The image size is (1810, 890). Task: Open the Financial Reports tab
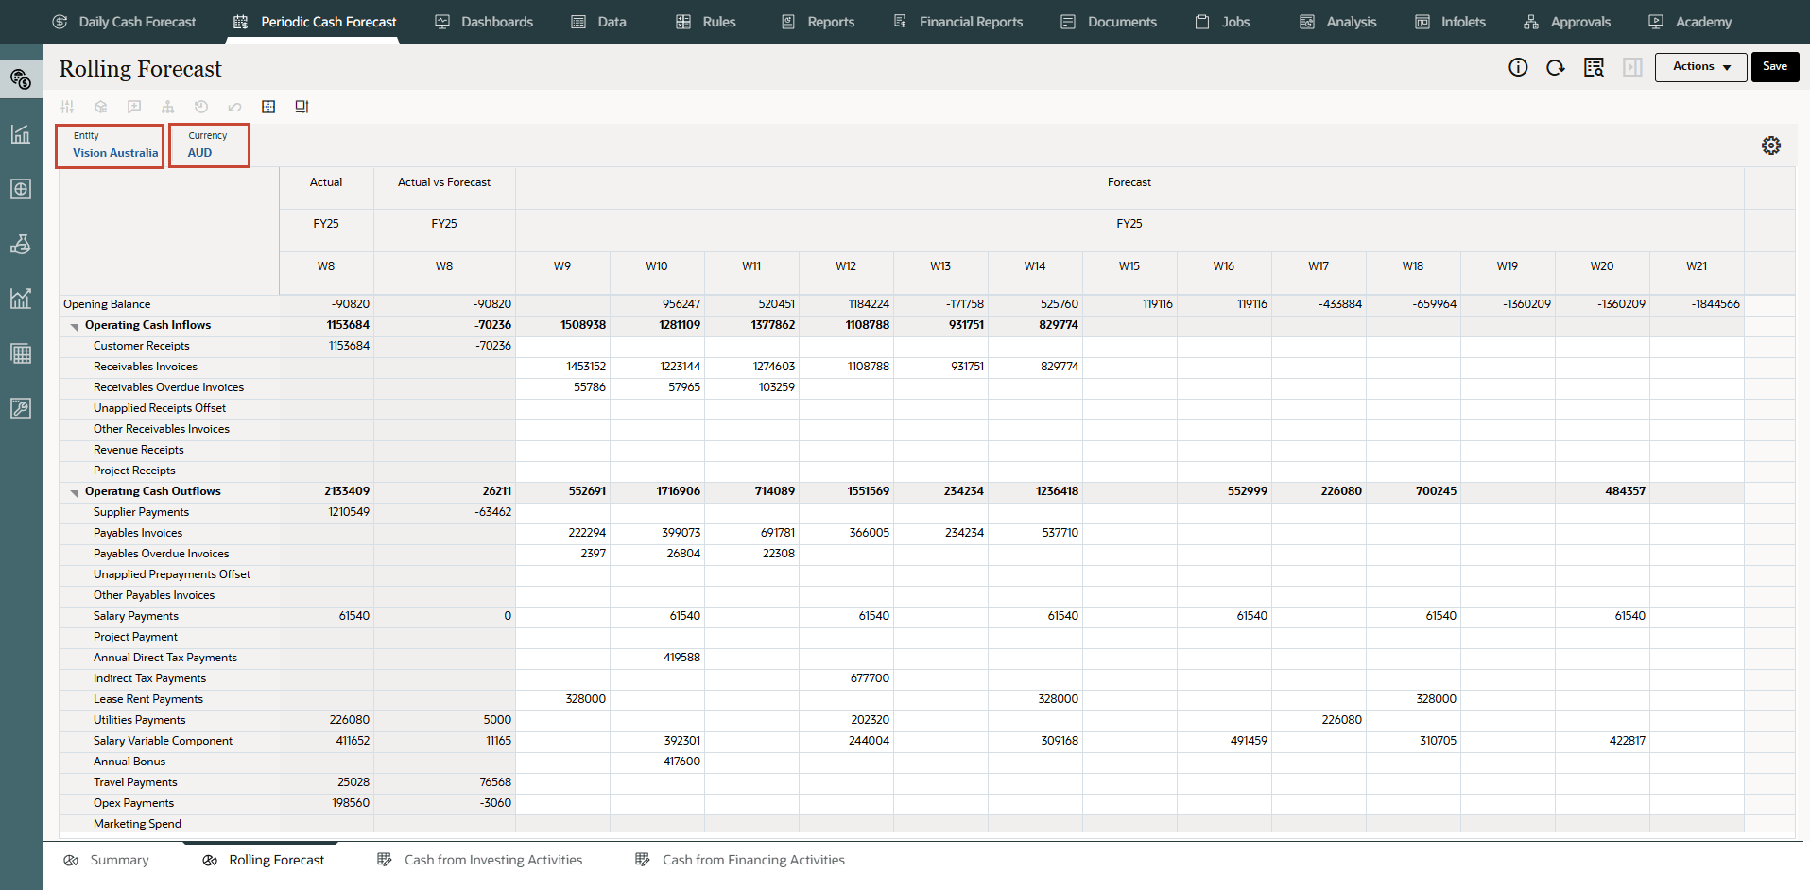click(x=958, y=22)
